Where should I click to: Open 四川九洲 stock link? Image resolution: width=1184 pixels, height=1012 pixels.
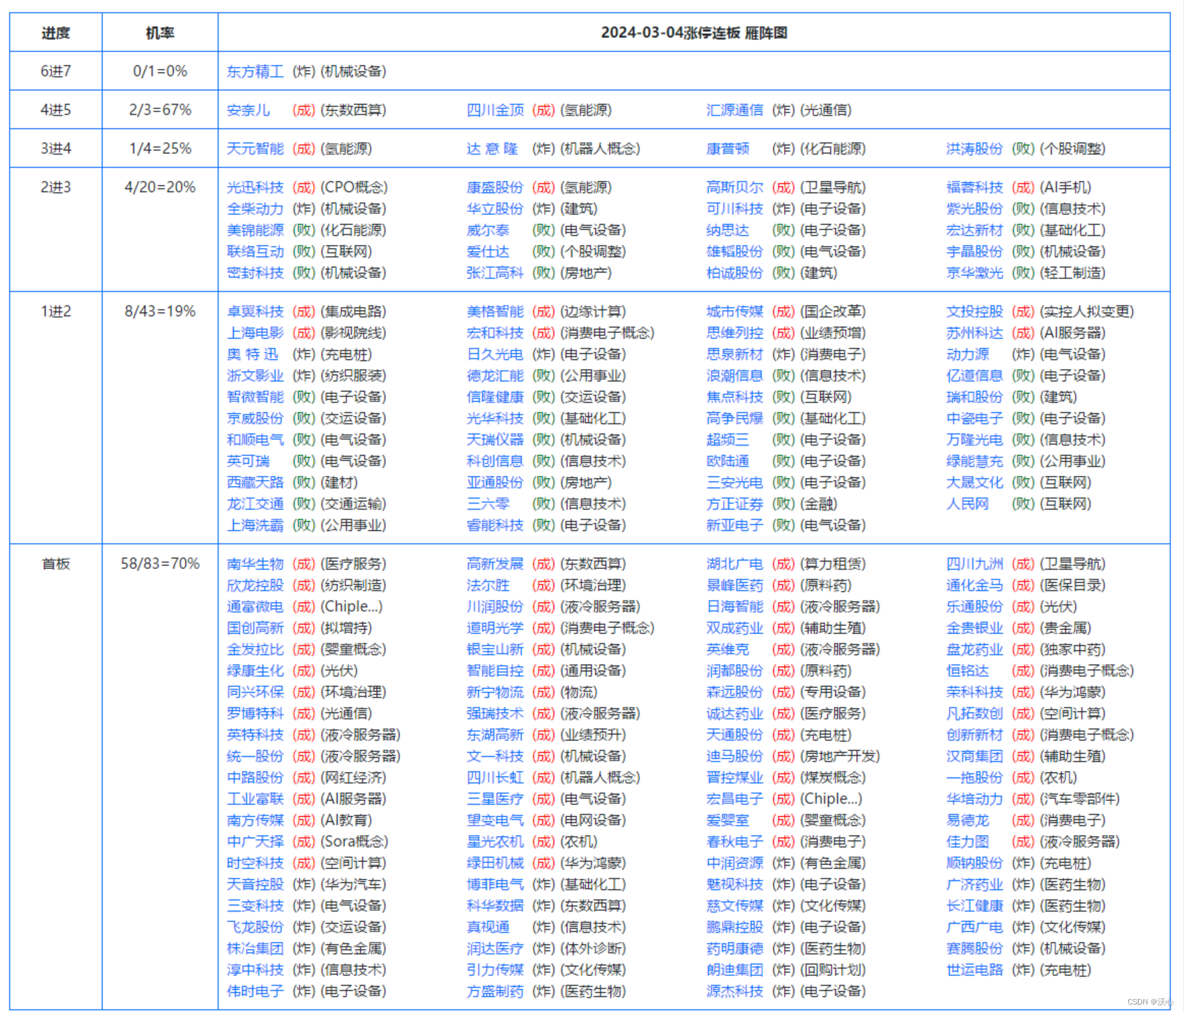[974, 564]
